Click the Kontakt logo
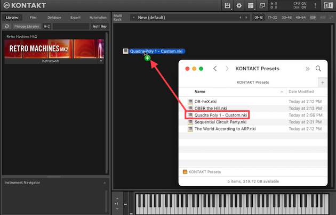Screen dimensions: 336x215 tap(25, 5)
